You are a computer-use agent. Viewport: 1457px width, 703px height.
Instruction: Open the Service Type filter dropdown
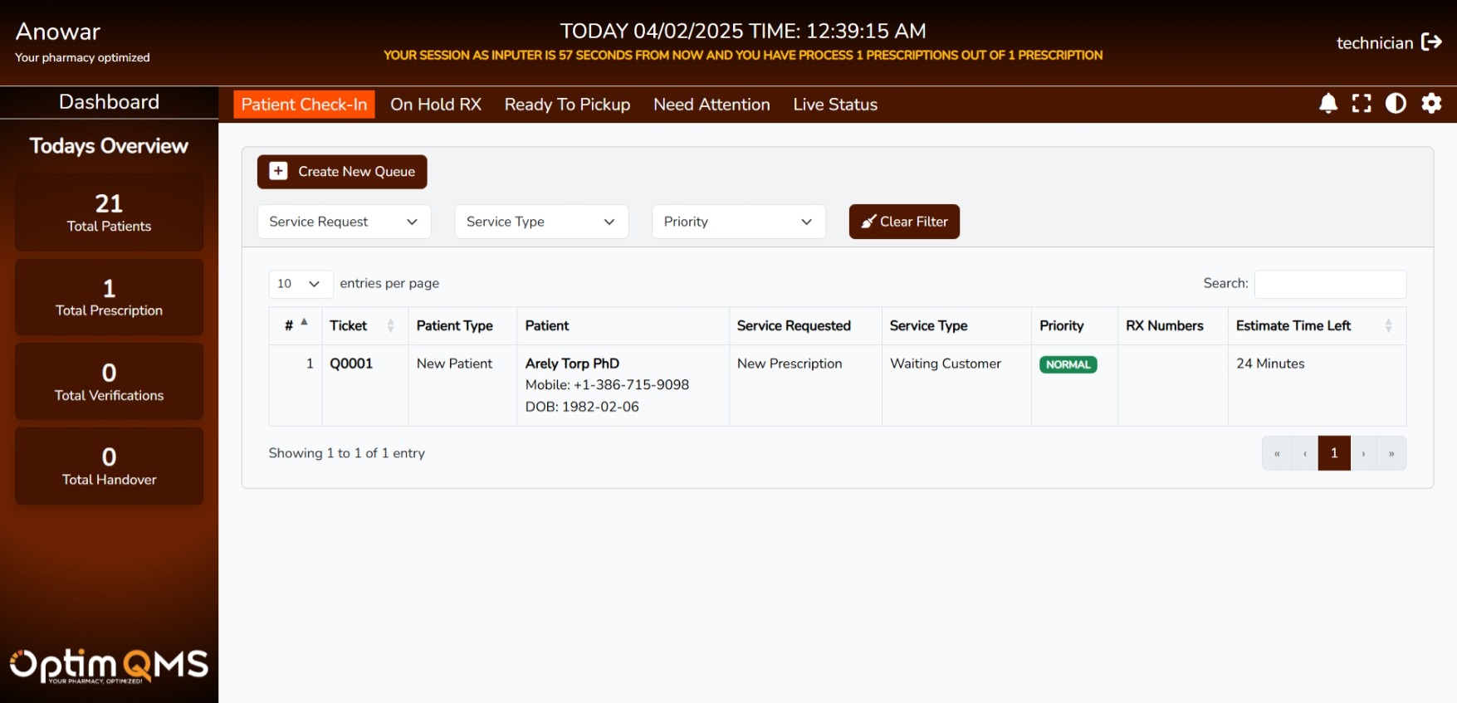[541, 222]
